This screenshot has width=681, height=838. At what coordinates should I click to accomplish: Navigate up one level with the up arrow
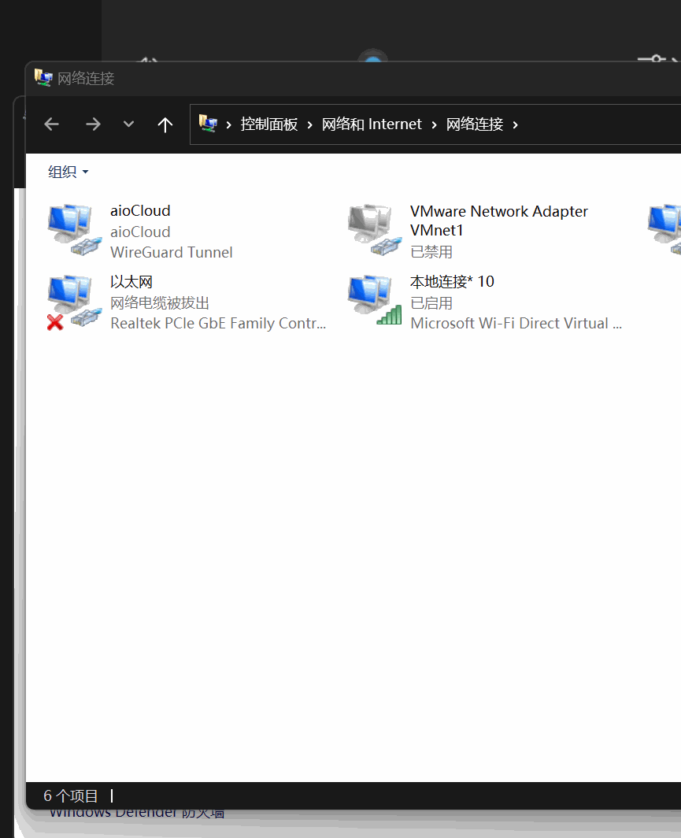(x=165, y=124)
